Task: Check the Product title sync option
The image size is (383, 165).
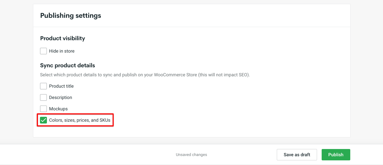Action: tap(43, 86)
